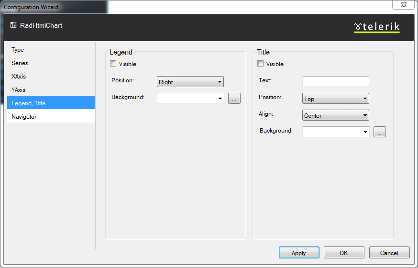Click the Apply button
Viewport: 418px width, 268px height.
point(299,253)
